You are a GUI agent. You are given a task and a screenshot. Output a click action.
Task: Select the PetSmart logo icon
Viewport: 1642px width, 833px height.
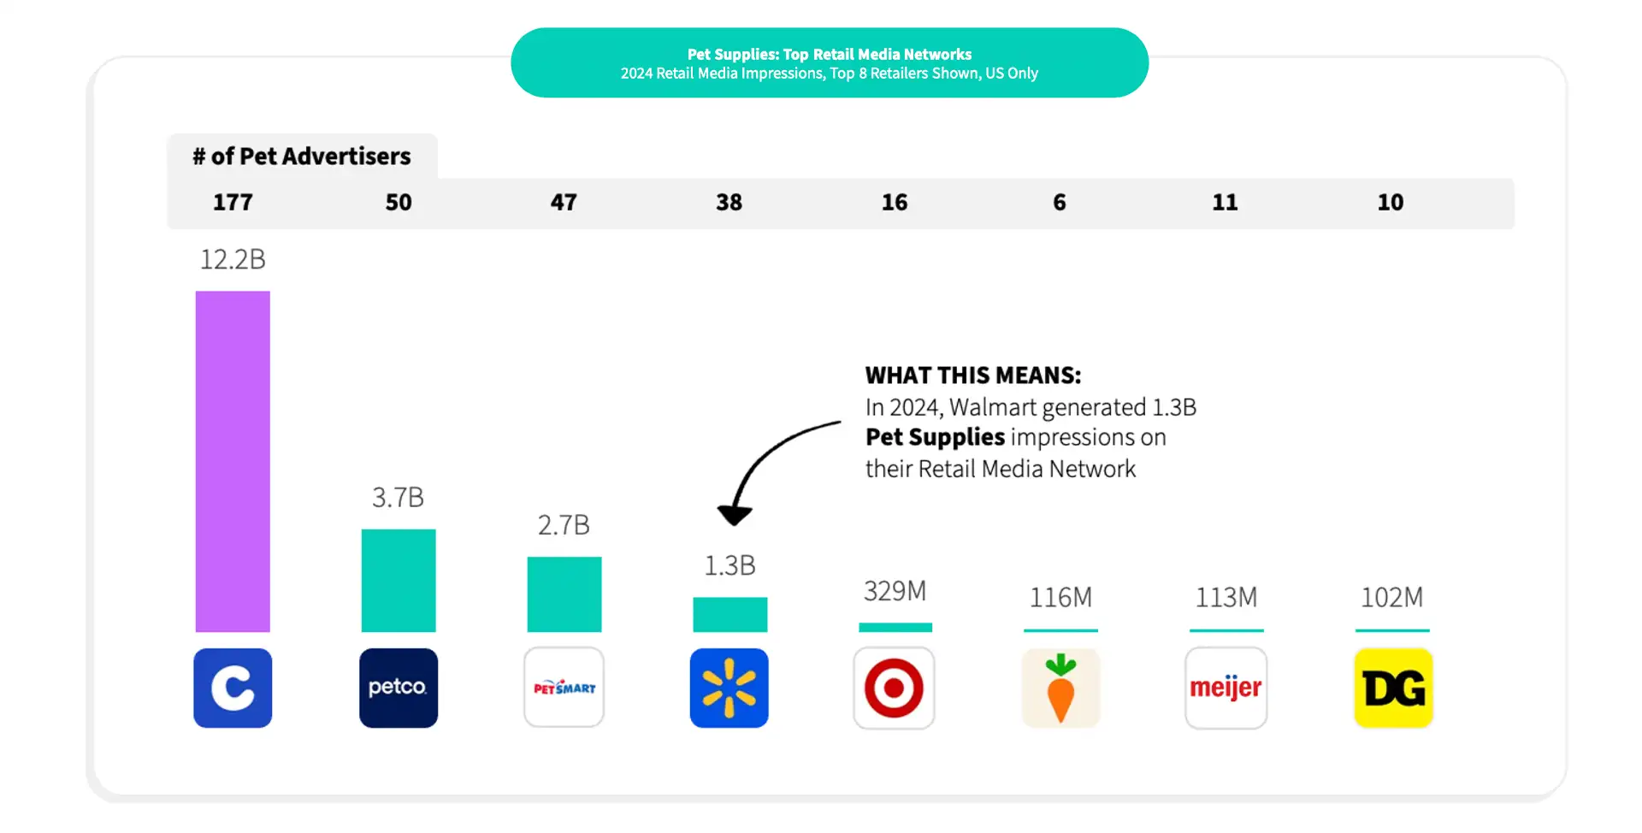[x=564, y=688]
